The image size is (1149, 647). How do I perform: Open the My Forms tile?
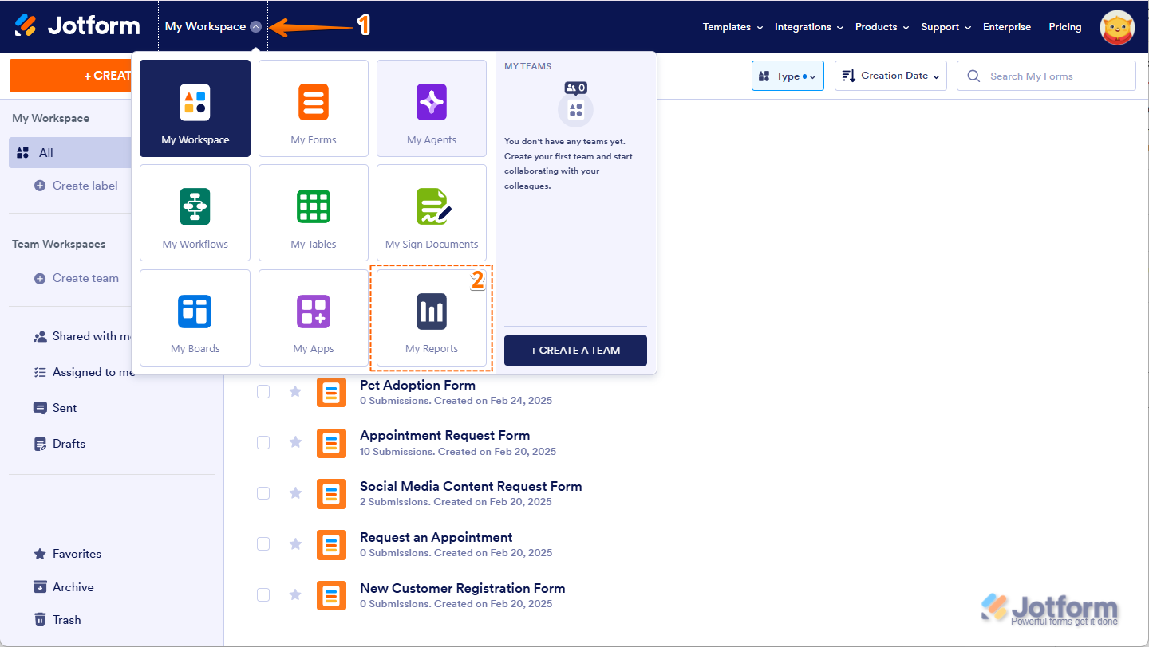314,108
